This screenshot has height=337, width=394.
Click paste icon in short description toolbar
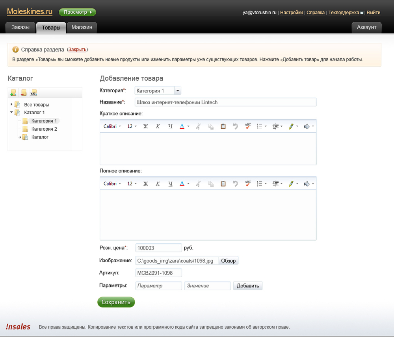(x=223, y=126)
